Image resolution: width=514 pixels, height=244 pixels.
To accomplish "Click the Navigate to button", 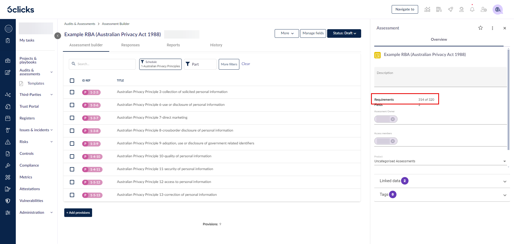I will (x=405, y=9).
